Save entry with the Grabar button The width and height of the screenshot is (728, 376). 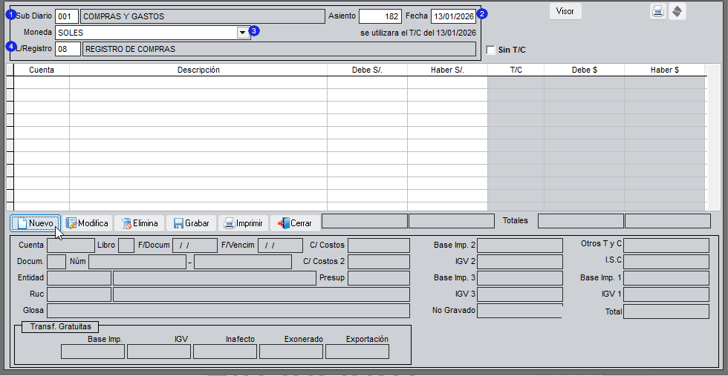(192, 223)
